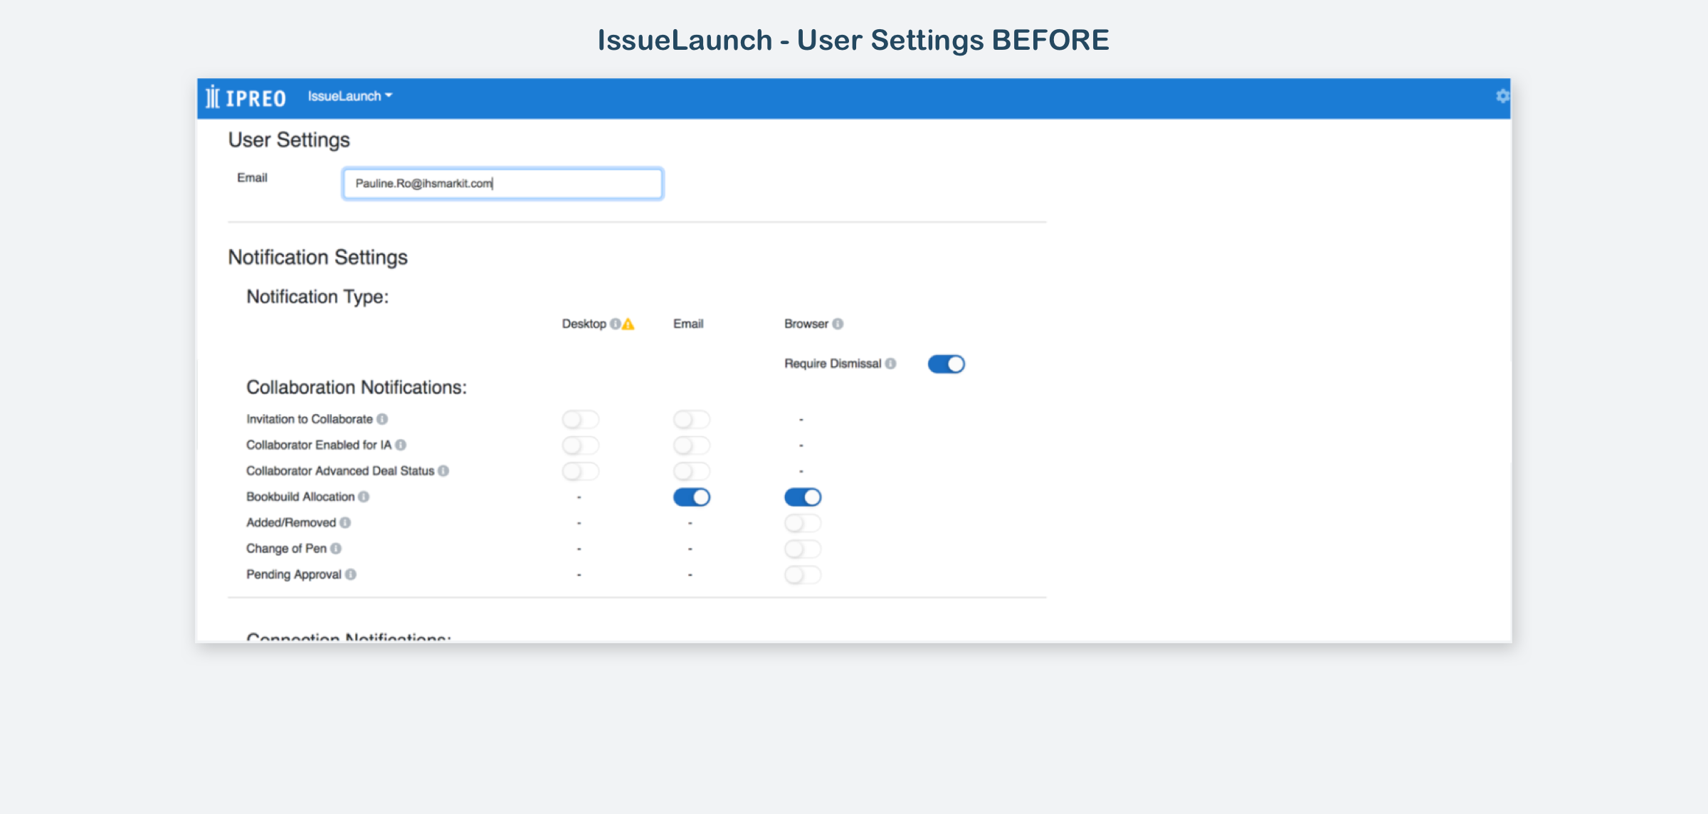Click the Pending Approval info icon
This screenshot has width=1708, height=814.
[351, 574]
